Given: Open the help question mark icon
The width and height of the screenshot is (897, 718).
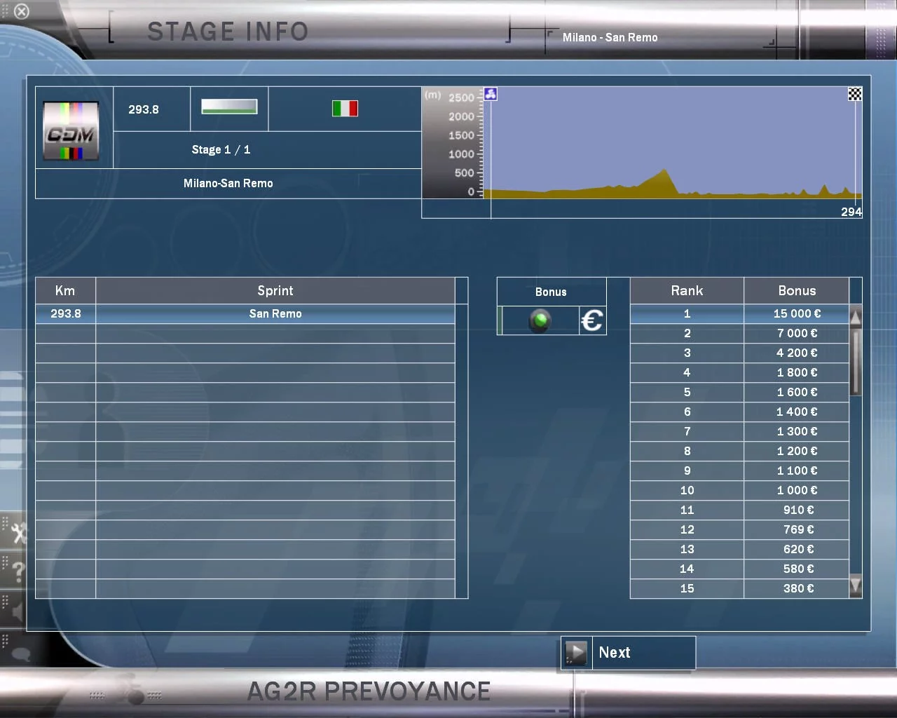Looking at the screenshot, I should (x=18, y=571).
